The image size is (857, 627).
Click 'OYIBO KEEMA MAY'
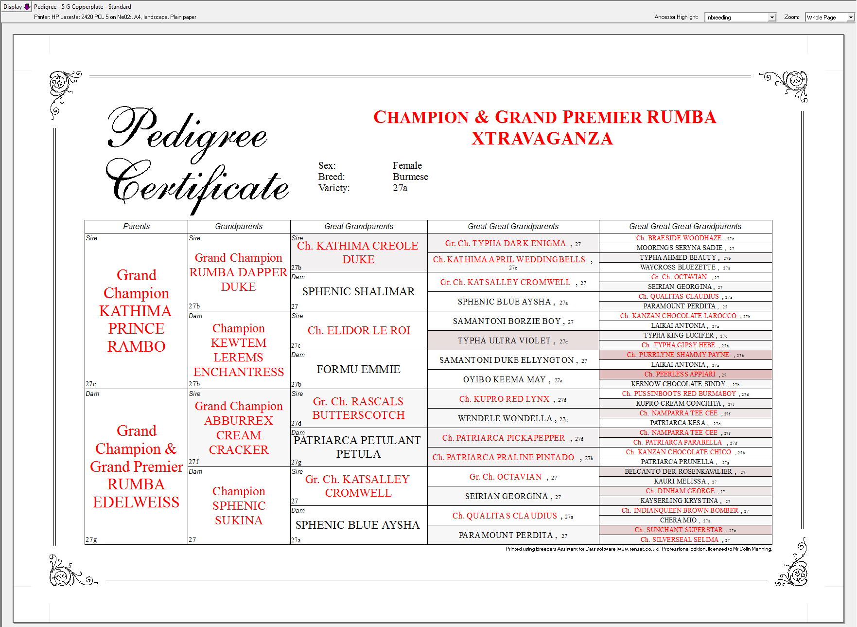(x=513, y=379)
